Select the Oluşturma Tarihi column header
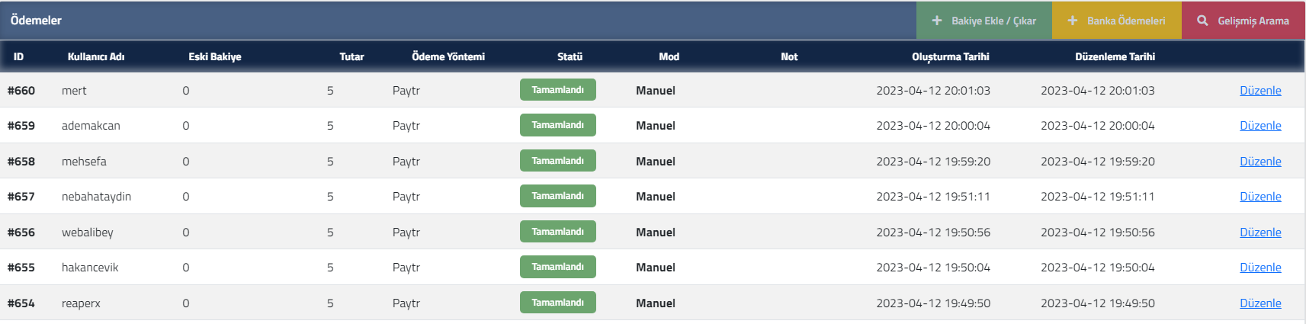The width and height of the screenshot is (1306, 324). tap(951, 56)
